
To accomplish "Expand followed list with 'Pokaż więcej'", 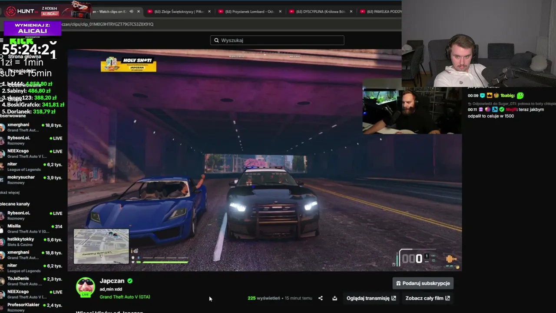I will 10,193.
